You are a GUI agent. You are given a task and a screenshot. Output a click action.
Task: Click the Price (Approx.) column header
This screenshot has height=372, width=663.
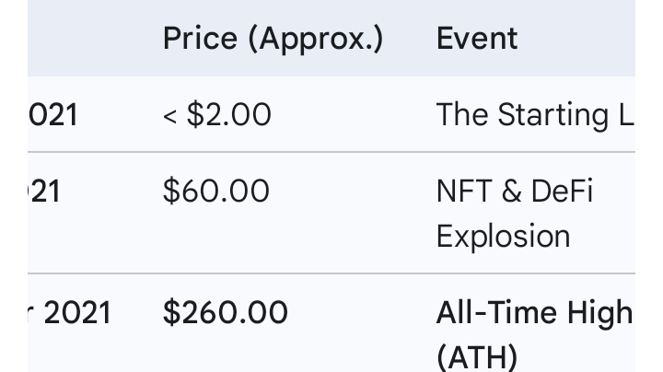273,39
